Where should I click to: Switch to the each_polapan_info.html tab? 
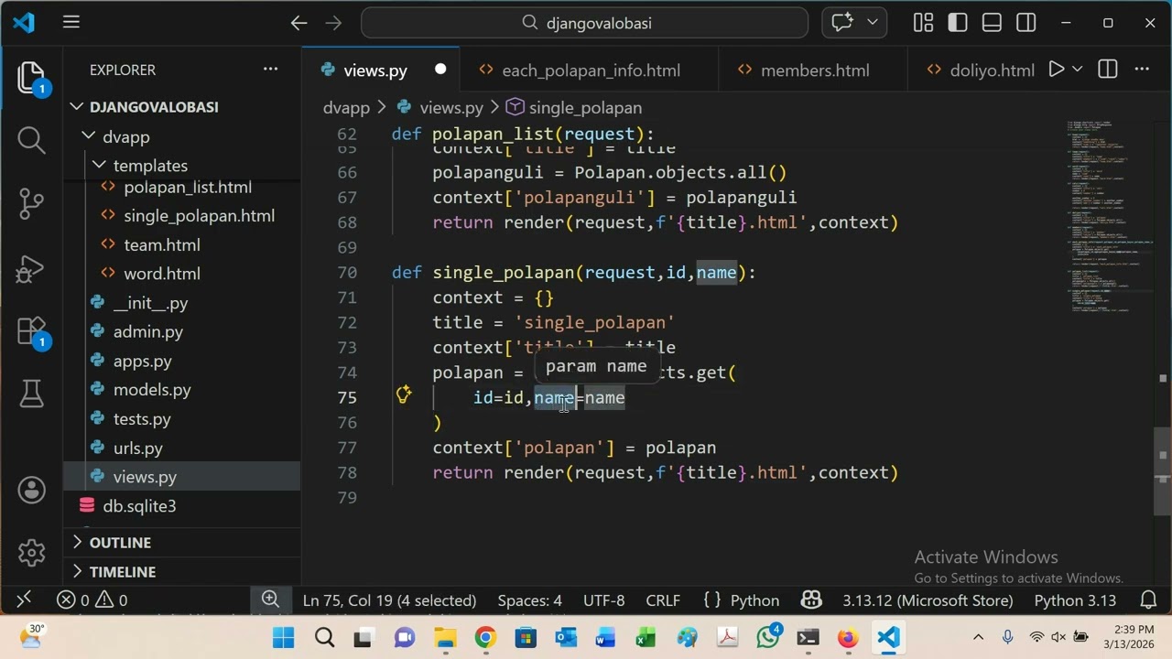[x=591, y=70]
